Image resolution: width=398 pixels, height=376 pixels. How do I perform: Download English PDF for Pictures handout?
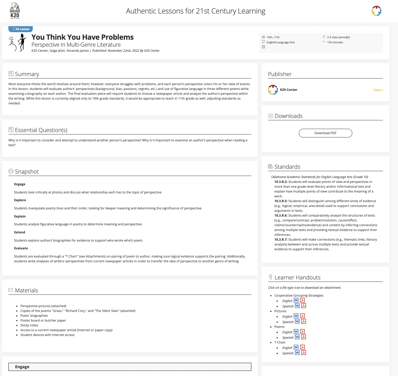click(302, 316)
